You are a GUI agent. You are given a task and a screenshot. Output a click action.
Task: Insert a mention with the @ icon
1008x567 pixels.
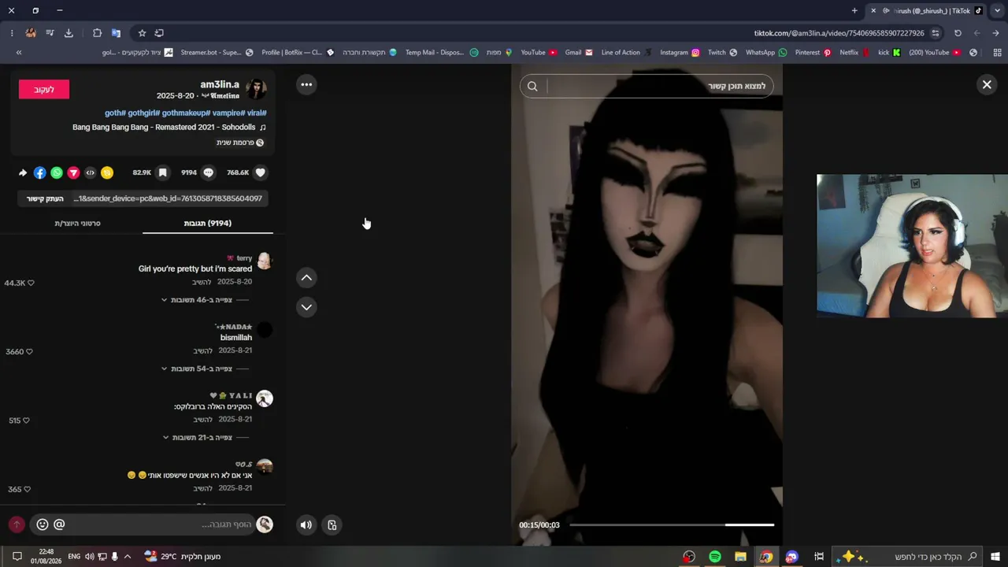point(59,524)
